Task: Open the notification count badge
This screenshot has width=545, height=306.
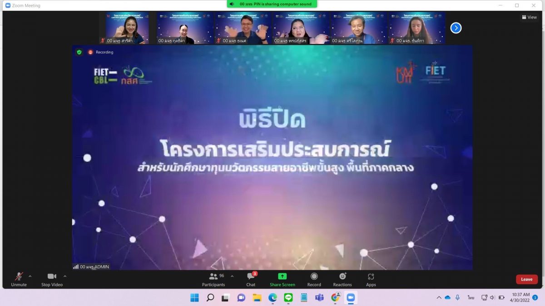Action: click(x=535, y=297)
